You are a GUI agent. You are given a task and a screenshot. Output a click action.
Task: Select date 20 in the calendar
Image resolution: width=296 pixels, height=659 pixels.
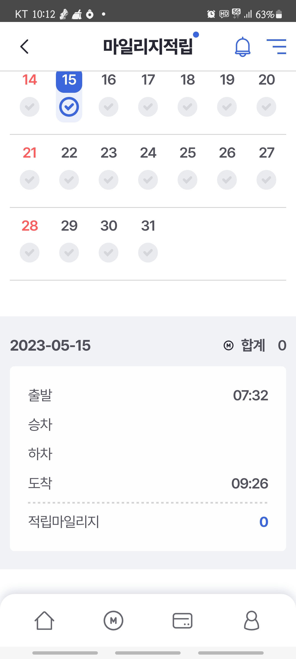click(266, 80)
